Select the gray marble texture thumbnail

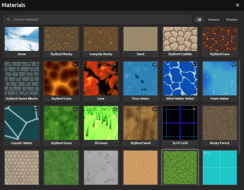click(101, 168)
